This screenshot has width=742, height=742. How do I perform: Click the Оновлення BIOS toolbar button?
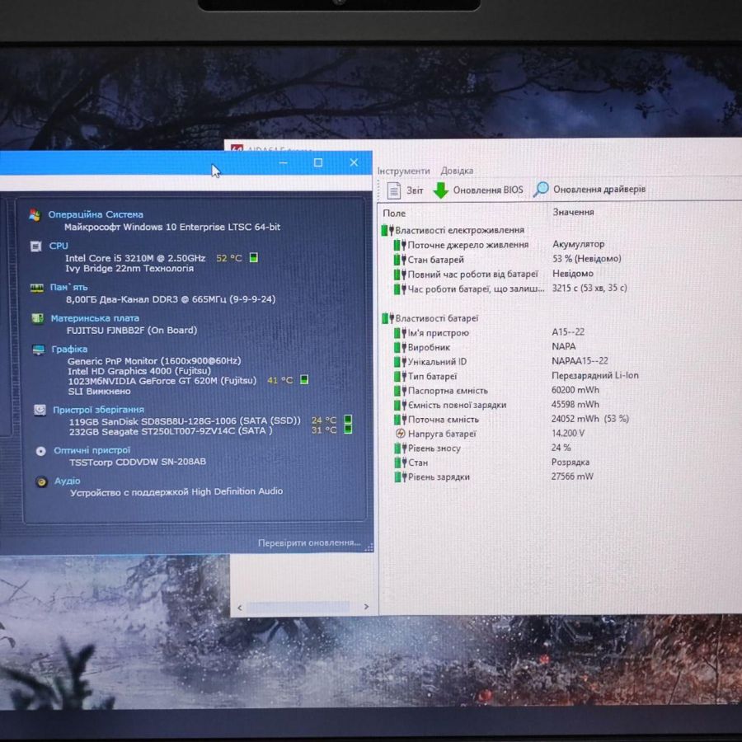click(478, 190)
